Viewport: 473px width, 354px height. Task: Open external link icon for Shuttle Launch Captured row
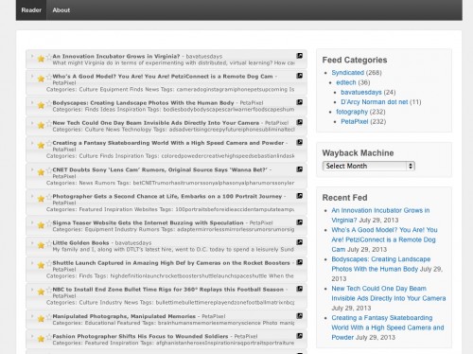click(299, 262)
